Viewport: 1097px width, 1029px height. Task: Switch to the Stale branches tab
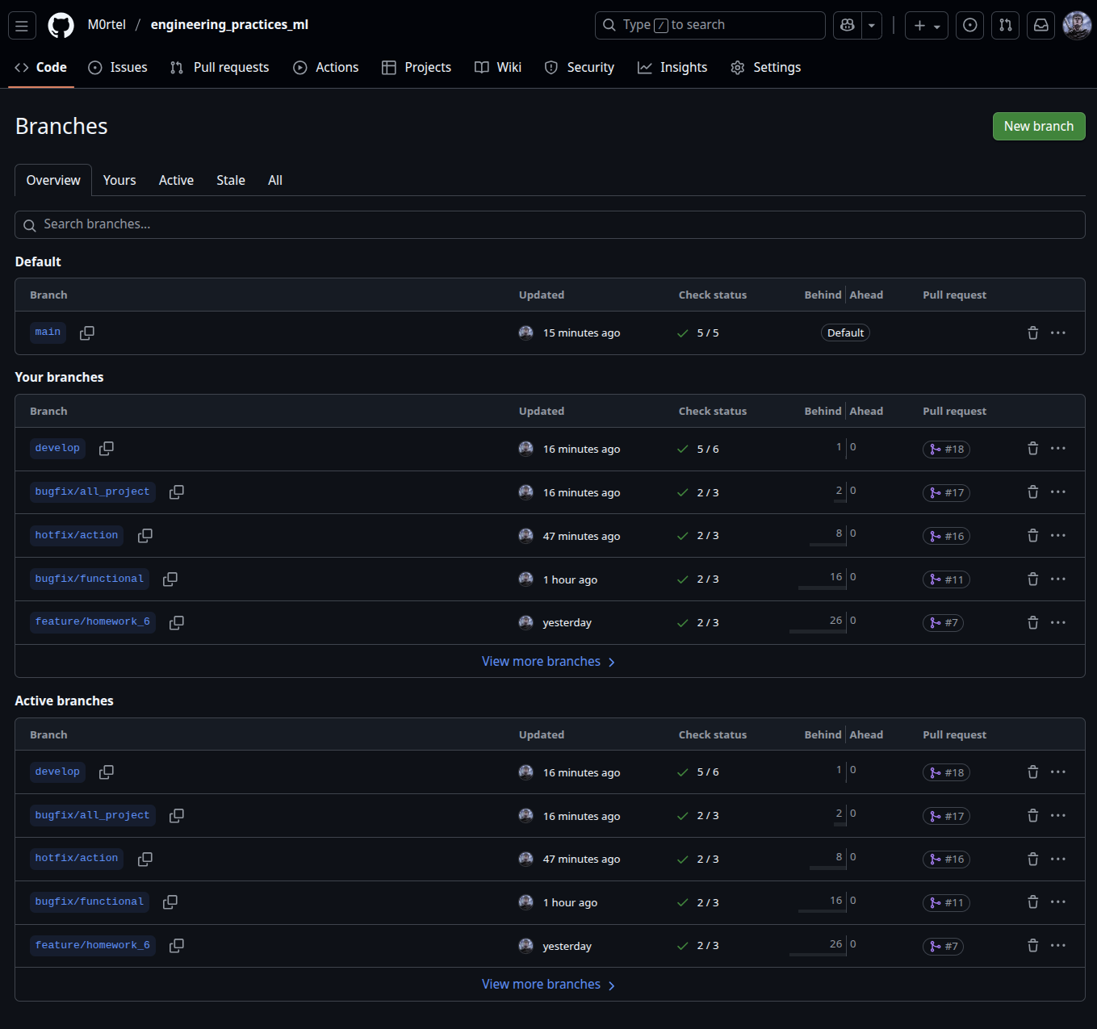click(x=230, y=181)
